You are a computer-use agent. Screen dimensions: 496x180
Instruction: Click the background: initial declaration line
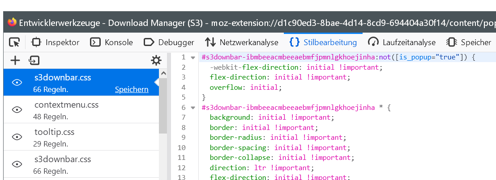pos(272,117)
